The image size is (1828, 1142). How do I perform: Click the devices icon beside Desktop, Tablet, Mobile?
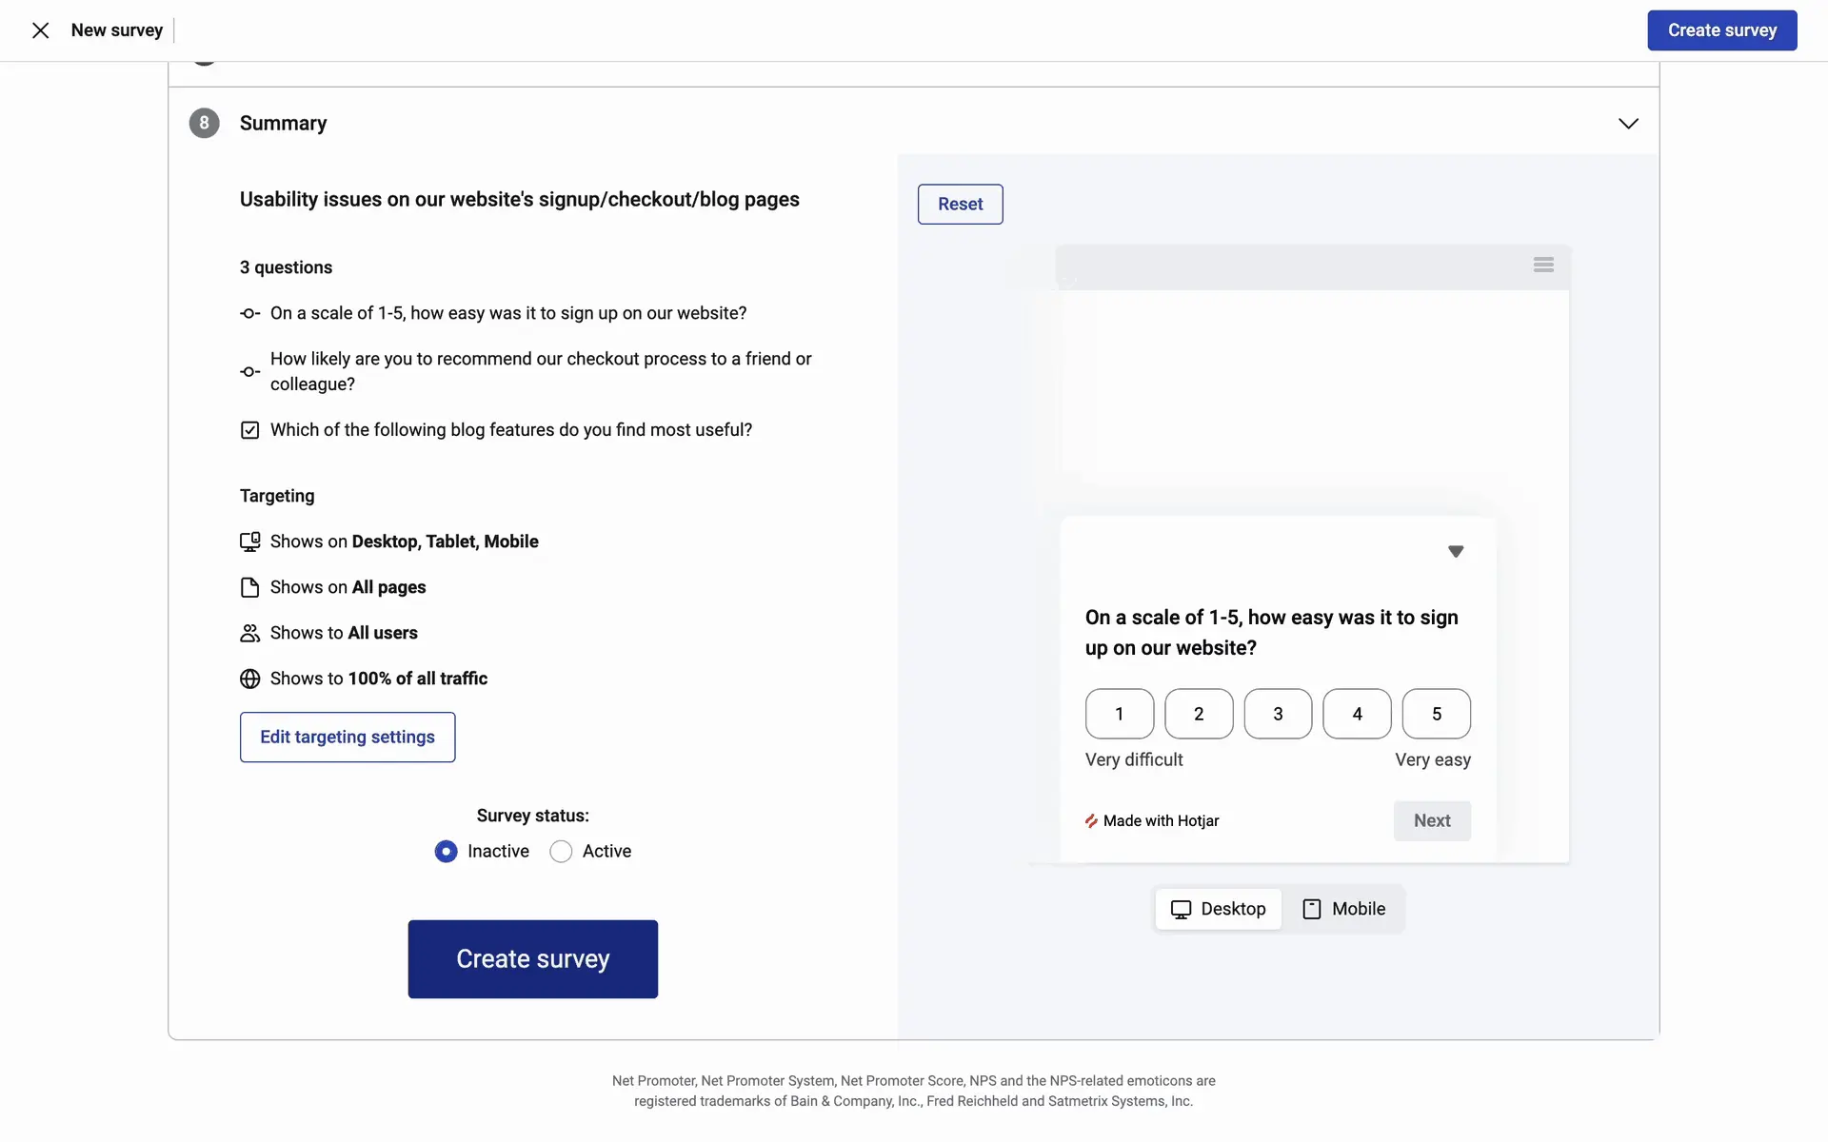click(x=249, y=541)
